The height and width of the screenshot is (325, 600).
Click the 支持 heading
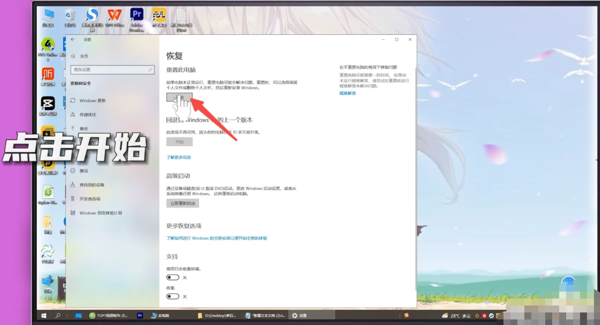tap(172, 257)
